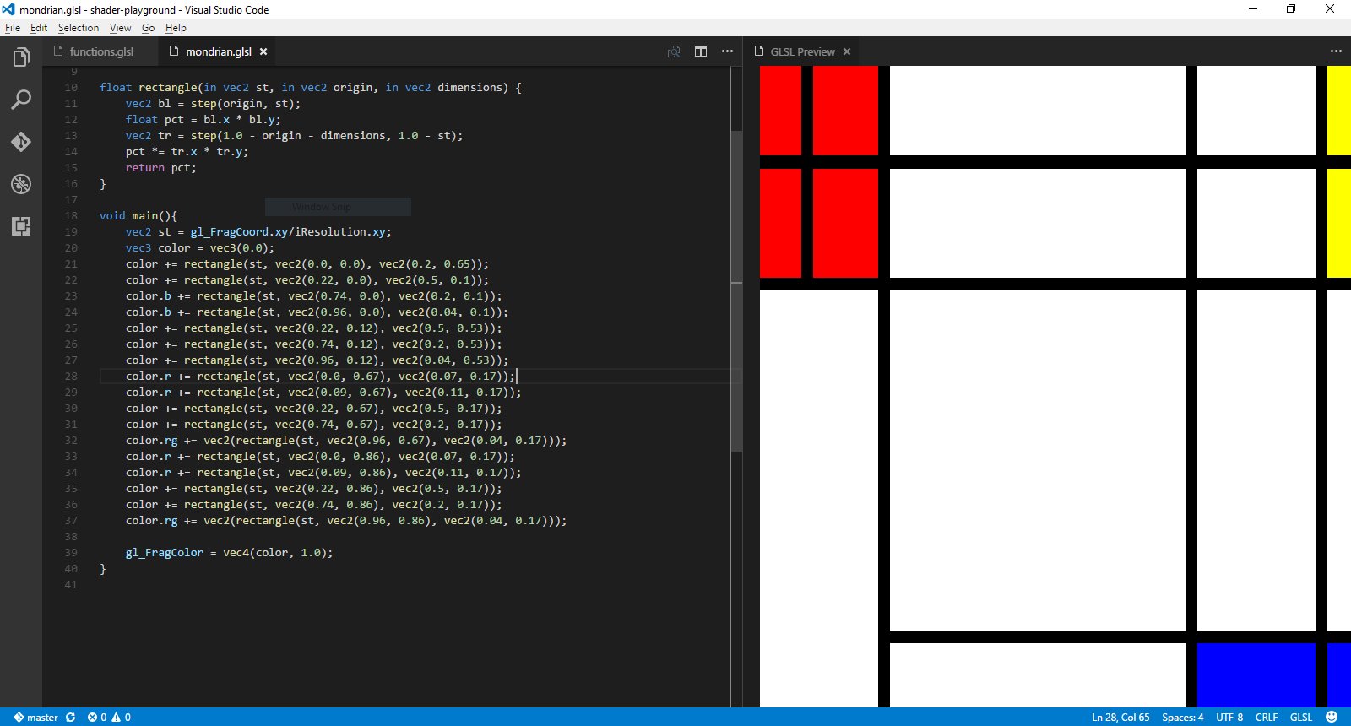Click the editor vertical scrollbar thumb

coord(736,291)
